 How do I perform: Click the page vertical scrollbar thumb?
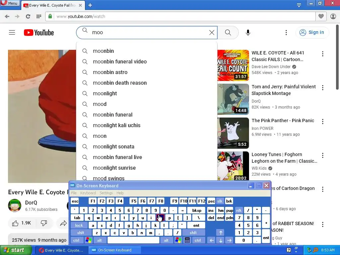coord(337,57)
